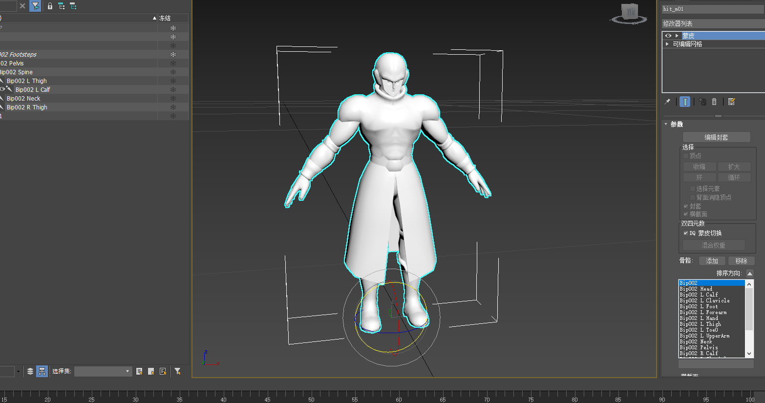
Task: Toggle show end result tube icon
Action: (685, 102)
